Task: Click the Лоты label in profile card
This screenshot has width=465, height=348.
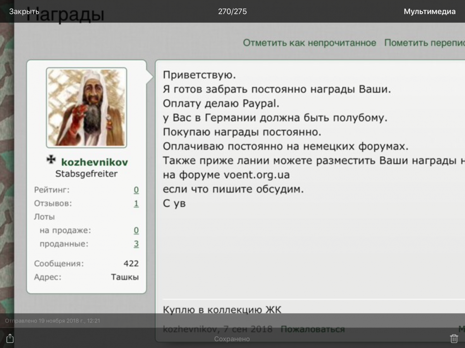Action: click(45, 217)
